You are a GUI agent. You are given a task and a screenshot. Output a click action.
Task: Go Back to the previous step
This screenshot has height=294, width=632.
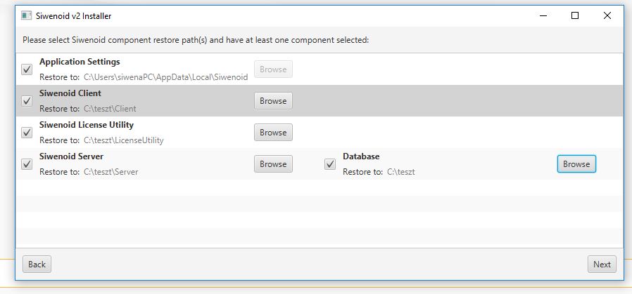click(37, 265)
